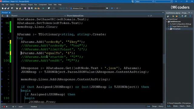Screen dimensions: 194x109
Task: Click the Run Without Debugging icon
Action: (x=49, y=8)
